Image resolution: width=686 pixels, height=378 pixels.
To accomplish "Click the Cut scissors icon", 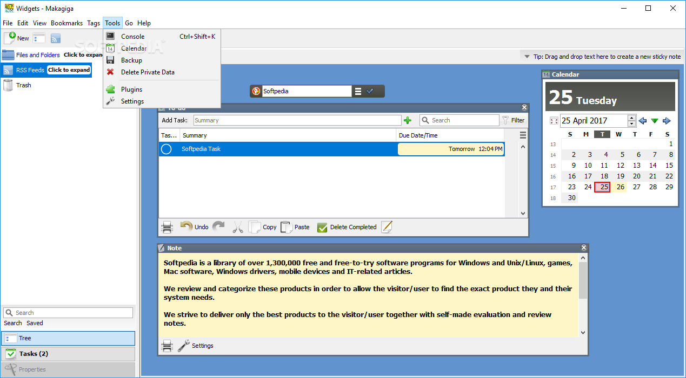I will (x=238, y=227).
